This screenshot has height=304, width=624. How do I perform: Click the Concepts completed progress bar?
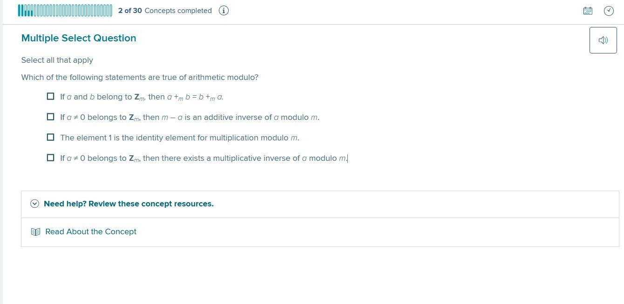pyautogui.click(x=64, y=10)
